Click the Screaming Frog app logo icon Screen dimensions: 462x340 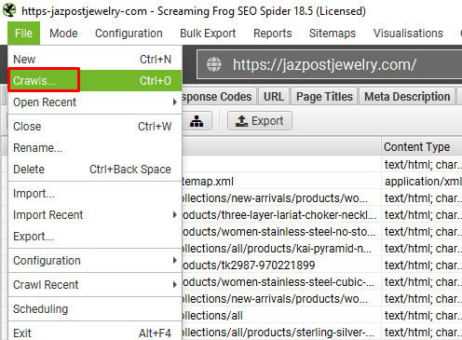pyautogui.click(x=9, y=10)
